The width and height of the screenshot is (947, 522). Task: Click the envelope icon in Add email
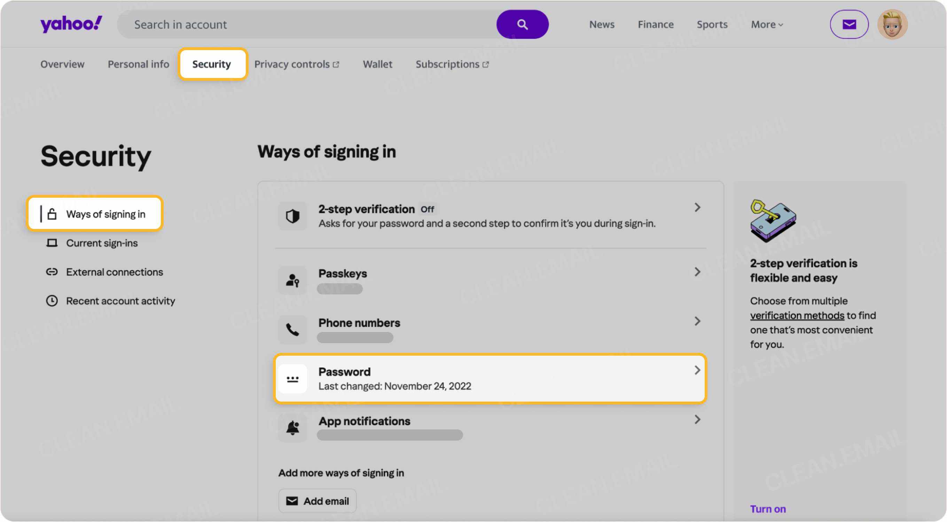point(292,501)
